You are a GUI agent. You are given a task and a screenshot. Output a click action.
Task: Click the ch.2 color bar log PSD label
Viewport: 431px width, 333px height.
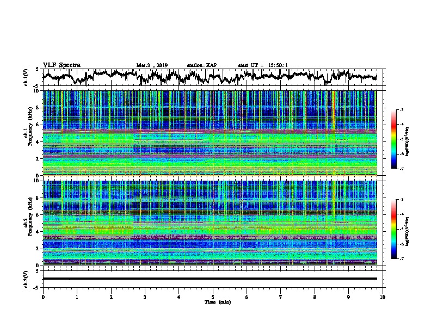click(x=408, y=231)
